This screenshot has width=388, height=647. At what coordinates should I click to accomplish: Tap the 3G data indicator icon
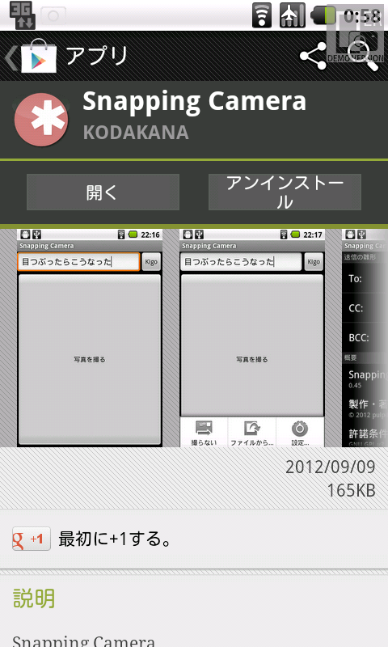pyautogui.click(x=23, y=15)
